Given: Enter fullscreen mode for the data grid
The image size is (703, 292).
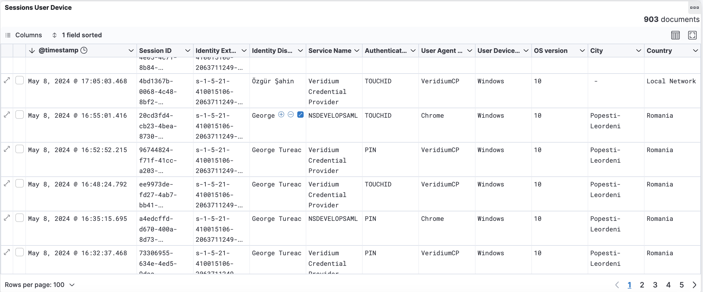Looking at the screenshot, I should 692,35.
